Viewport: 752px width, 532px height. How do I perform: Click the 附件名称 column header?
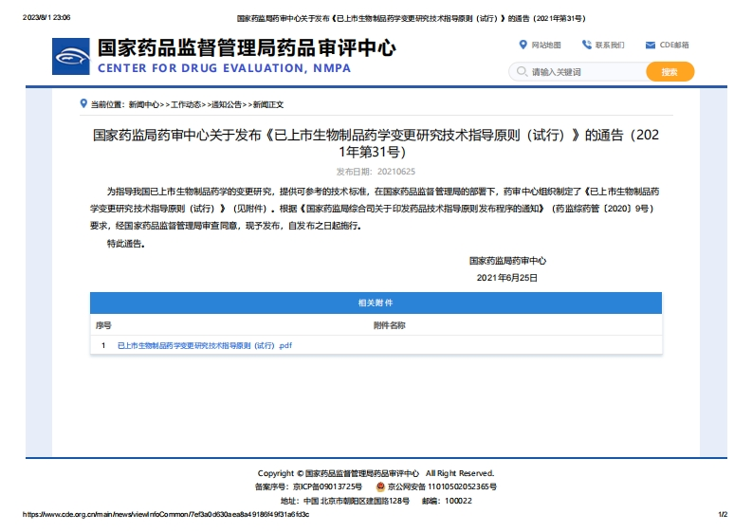(x=389, y=325)
